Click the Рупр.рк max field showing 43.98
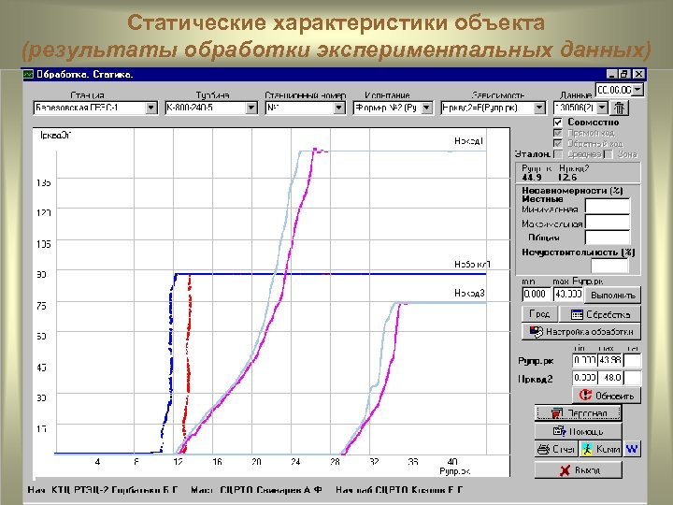The height and width of the screenshot is (505, 673). coord(609,360)
